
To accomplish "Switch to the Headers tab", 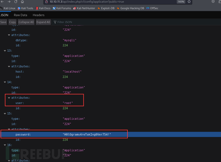I will (38, 15).
